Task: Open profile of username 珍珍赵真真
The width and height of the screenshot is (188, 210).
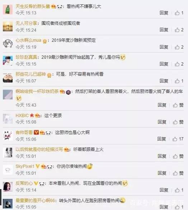Action: click(26, 57)
